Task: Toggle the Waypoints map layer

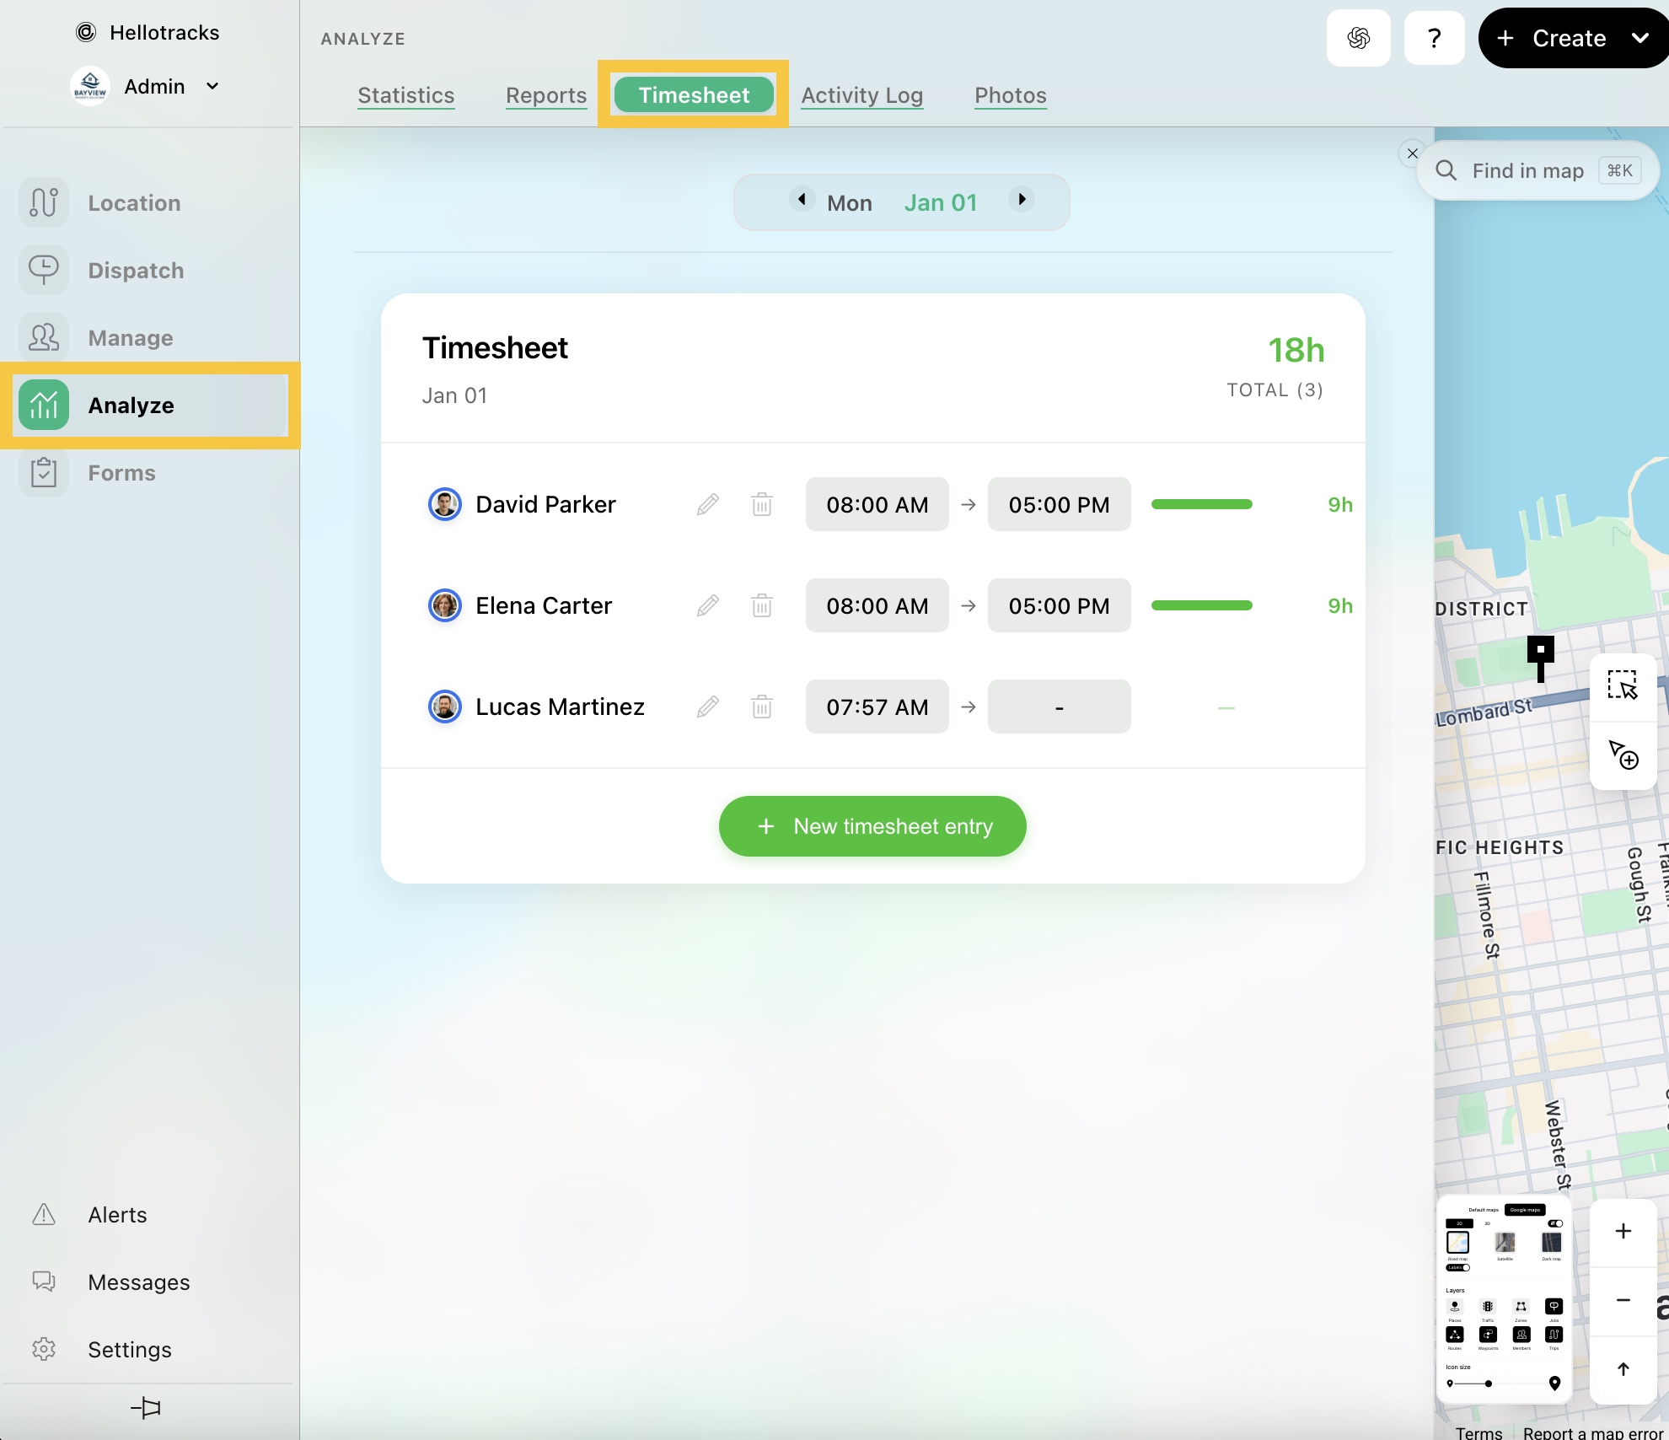Action: click(1488, 1335)
